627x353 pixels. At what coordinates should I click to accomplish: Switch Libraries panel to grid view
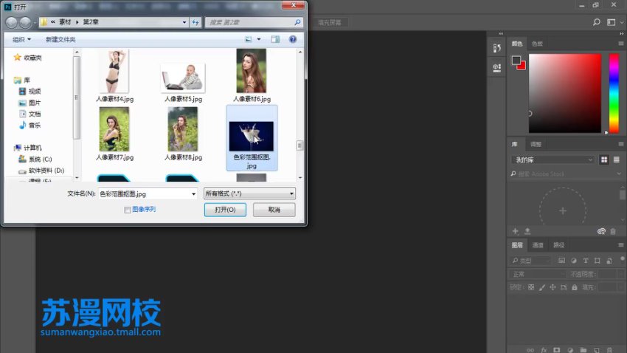(x=604, y=160)
